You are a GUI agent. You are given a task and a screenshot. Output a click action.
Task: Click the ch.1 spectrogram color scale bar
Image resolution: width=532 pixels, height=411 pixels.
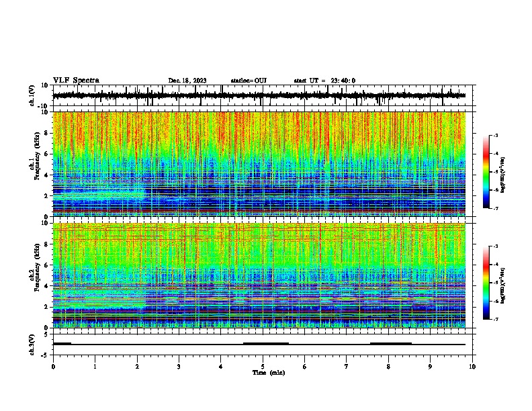pos(486,172)
